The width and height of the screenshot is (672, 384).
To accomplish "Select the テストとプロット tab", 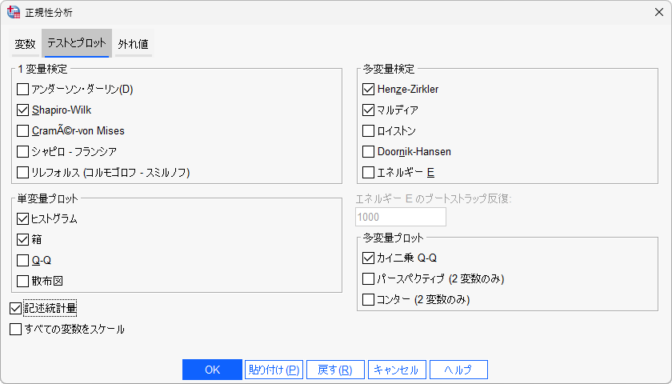I will click(x=77, y=44).
